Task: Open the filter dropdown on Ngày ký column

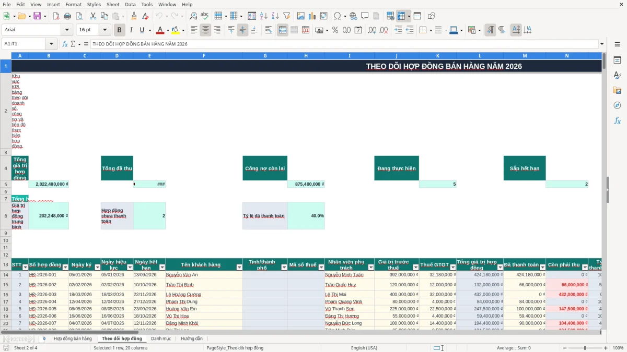Action: tap(97, 267)
